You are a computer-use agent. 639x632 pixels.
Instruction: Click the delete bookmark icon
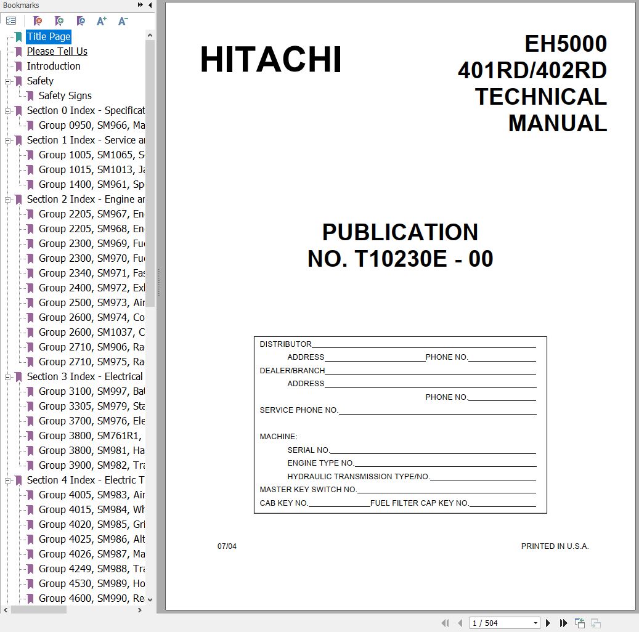(38, 21)
